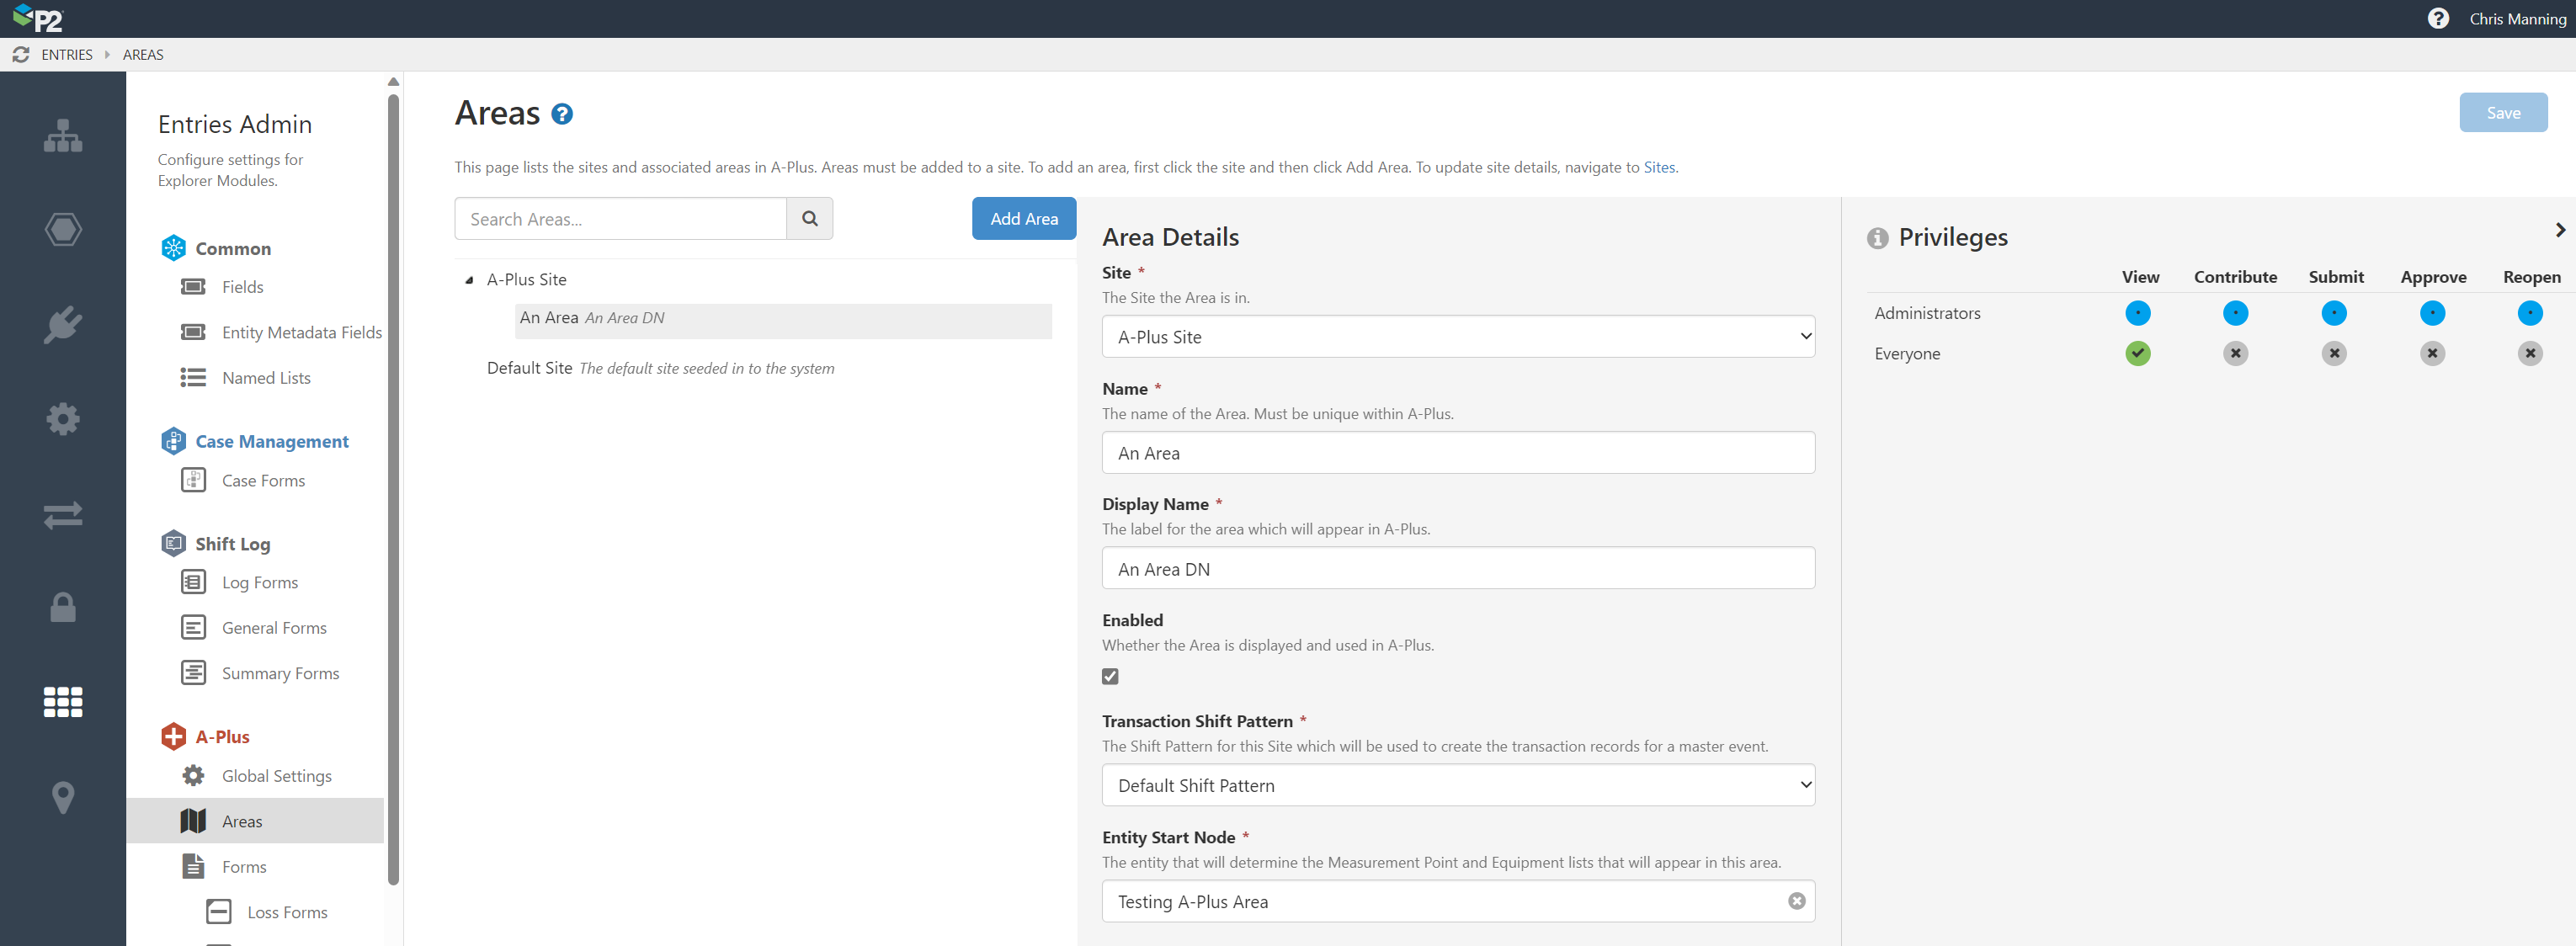The width and height of the screenshot is (2576, 946).
Task: Open the grid apps icon in sidebar
Action: coord(63,702)
